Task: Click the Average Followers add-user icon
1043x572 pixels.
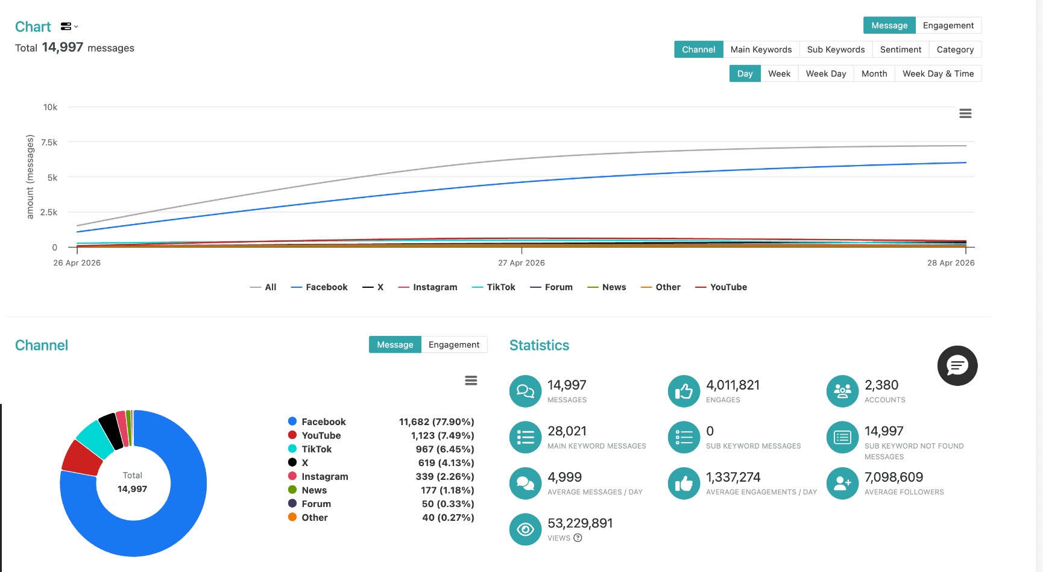Action: coord(842,483)
